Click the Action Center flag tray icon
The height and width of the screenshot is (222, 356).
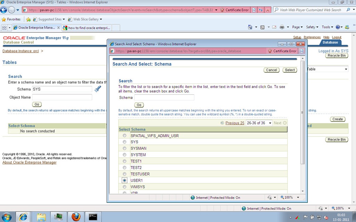tap(306, 217)
